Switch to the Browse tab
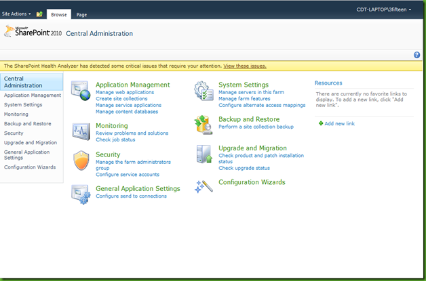Image resolution: width=426 pixels, height=281 pixels. [x=58, y=14]
